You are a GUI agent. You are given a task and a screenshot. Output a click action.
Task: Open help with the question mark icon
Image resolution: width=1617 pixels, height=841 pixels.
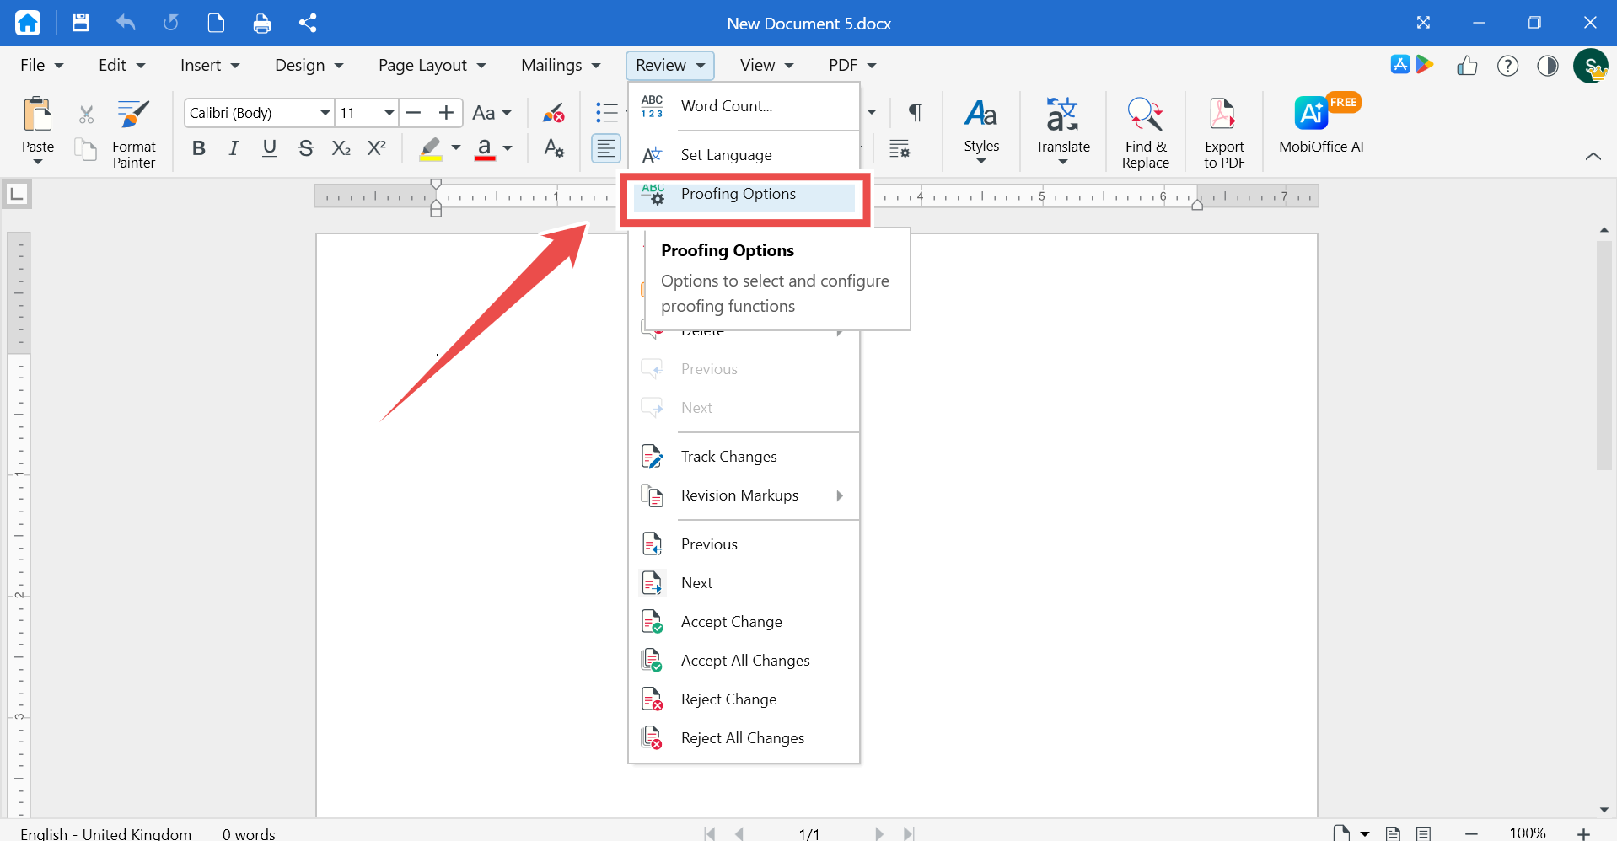click(x=1507, y=66)
